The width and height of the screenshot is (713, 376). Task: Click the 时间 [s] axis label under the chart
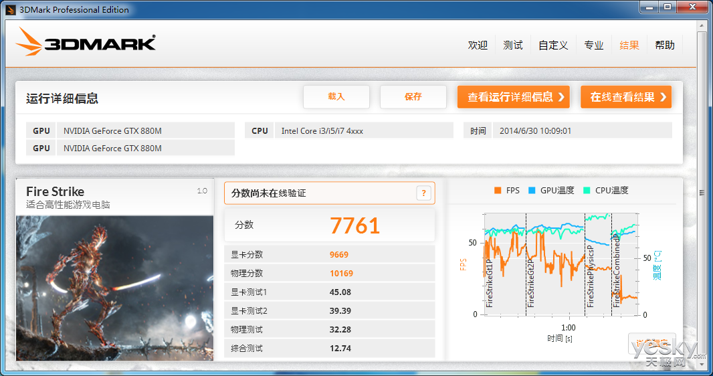tap(560, 339)
